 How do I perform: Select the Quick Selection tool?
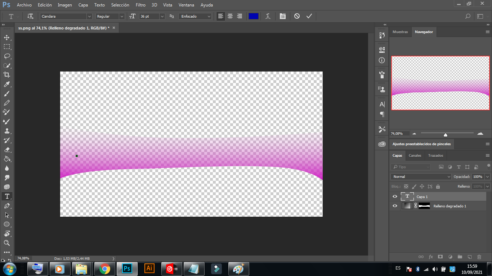click(7, 65)
